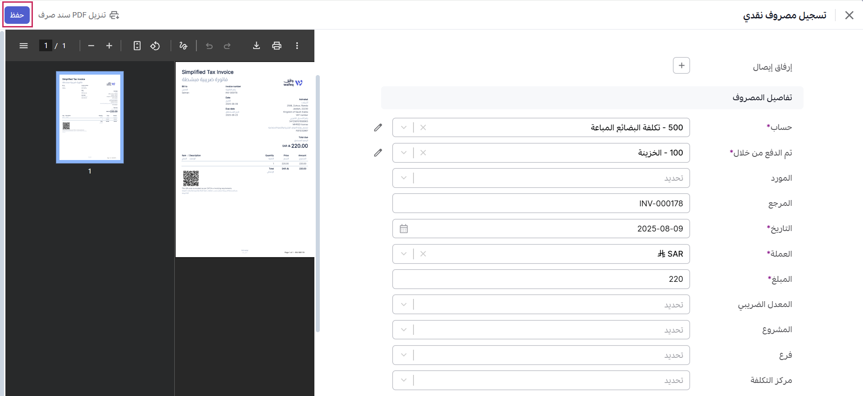Open the المشروع project dropdown

click(404, 330)
